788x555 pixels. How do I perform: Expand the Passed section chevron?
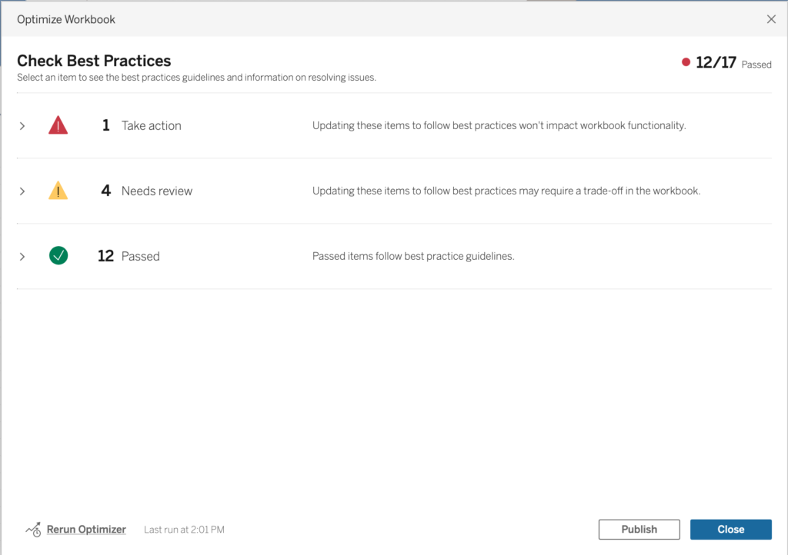coord(22,256)
